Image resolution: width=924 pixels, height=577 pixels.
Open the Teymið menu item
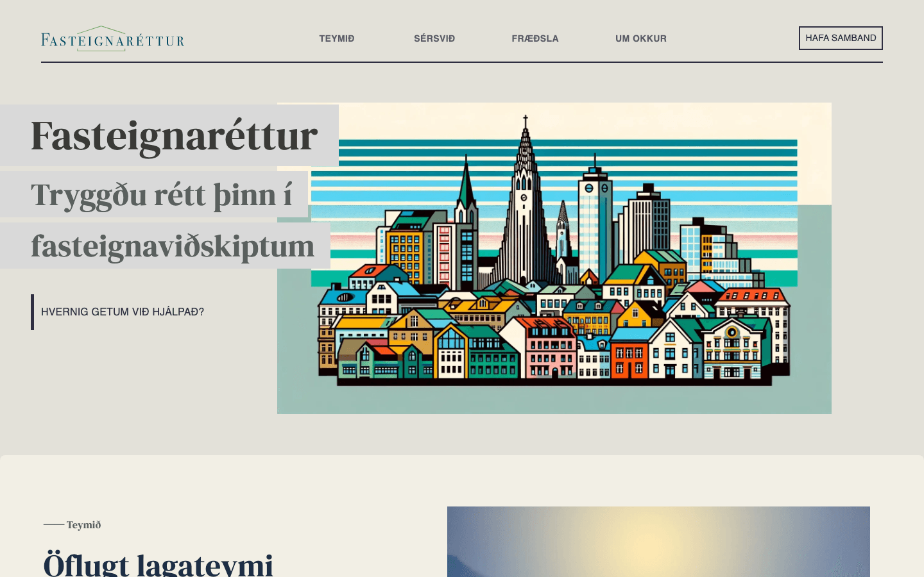click(337, 38)
